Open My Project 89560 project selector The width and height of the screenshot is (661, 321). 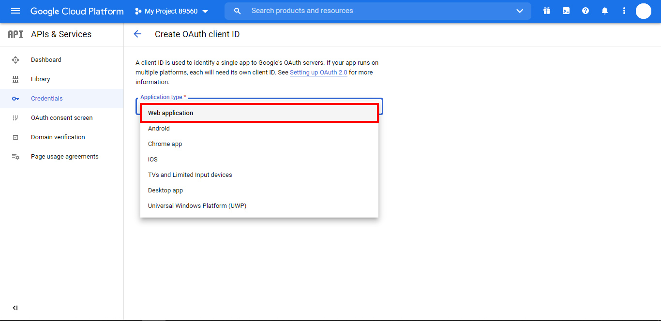click(171, 11)
